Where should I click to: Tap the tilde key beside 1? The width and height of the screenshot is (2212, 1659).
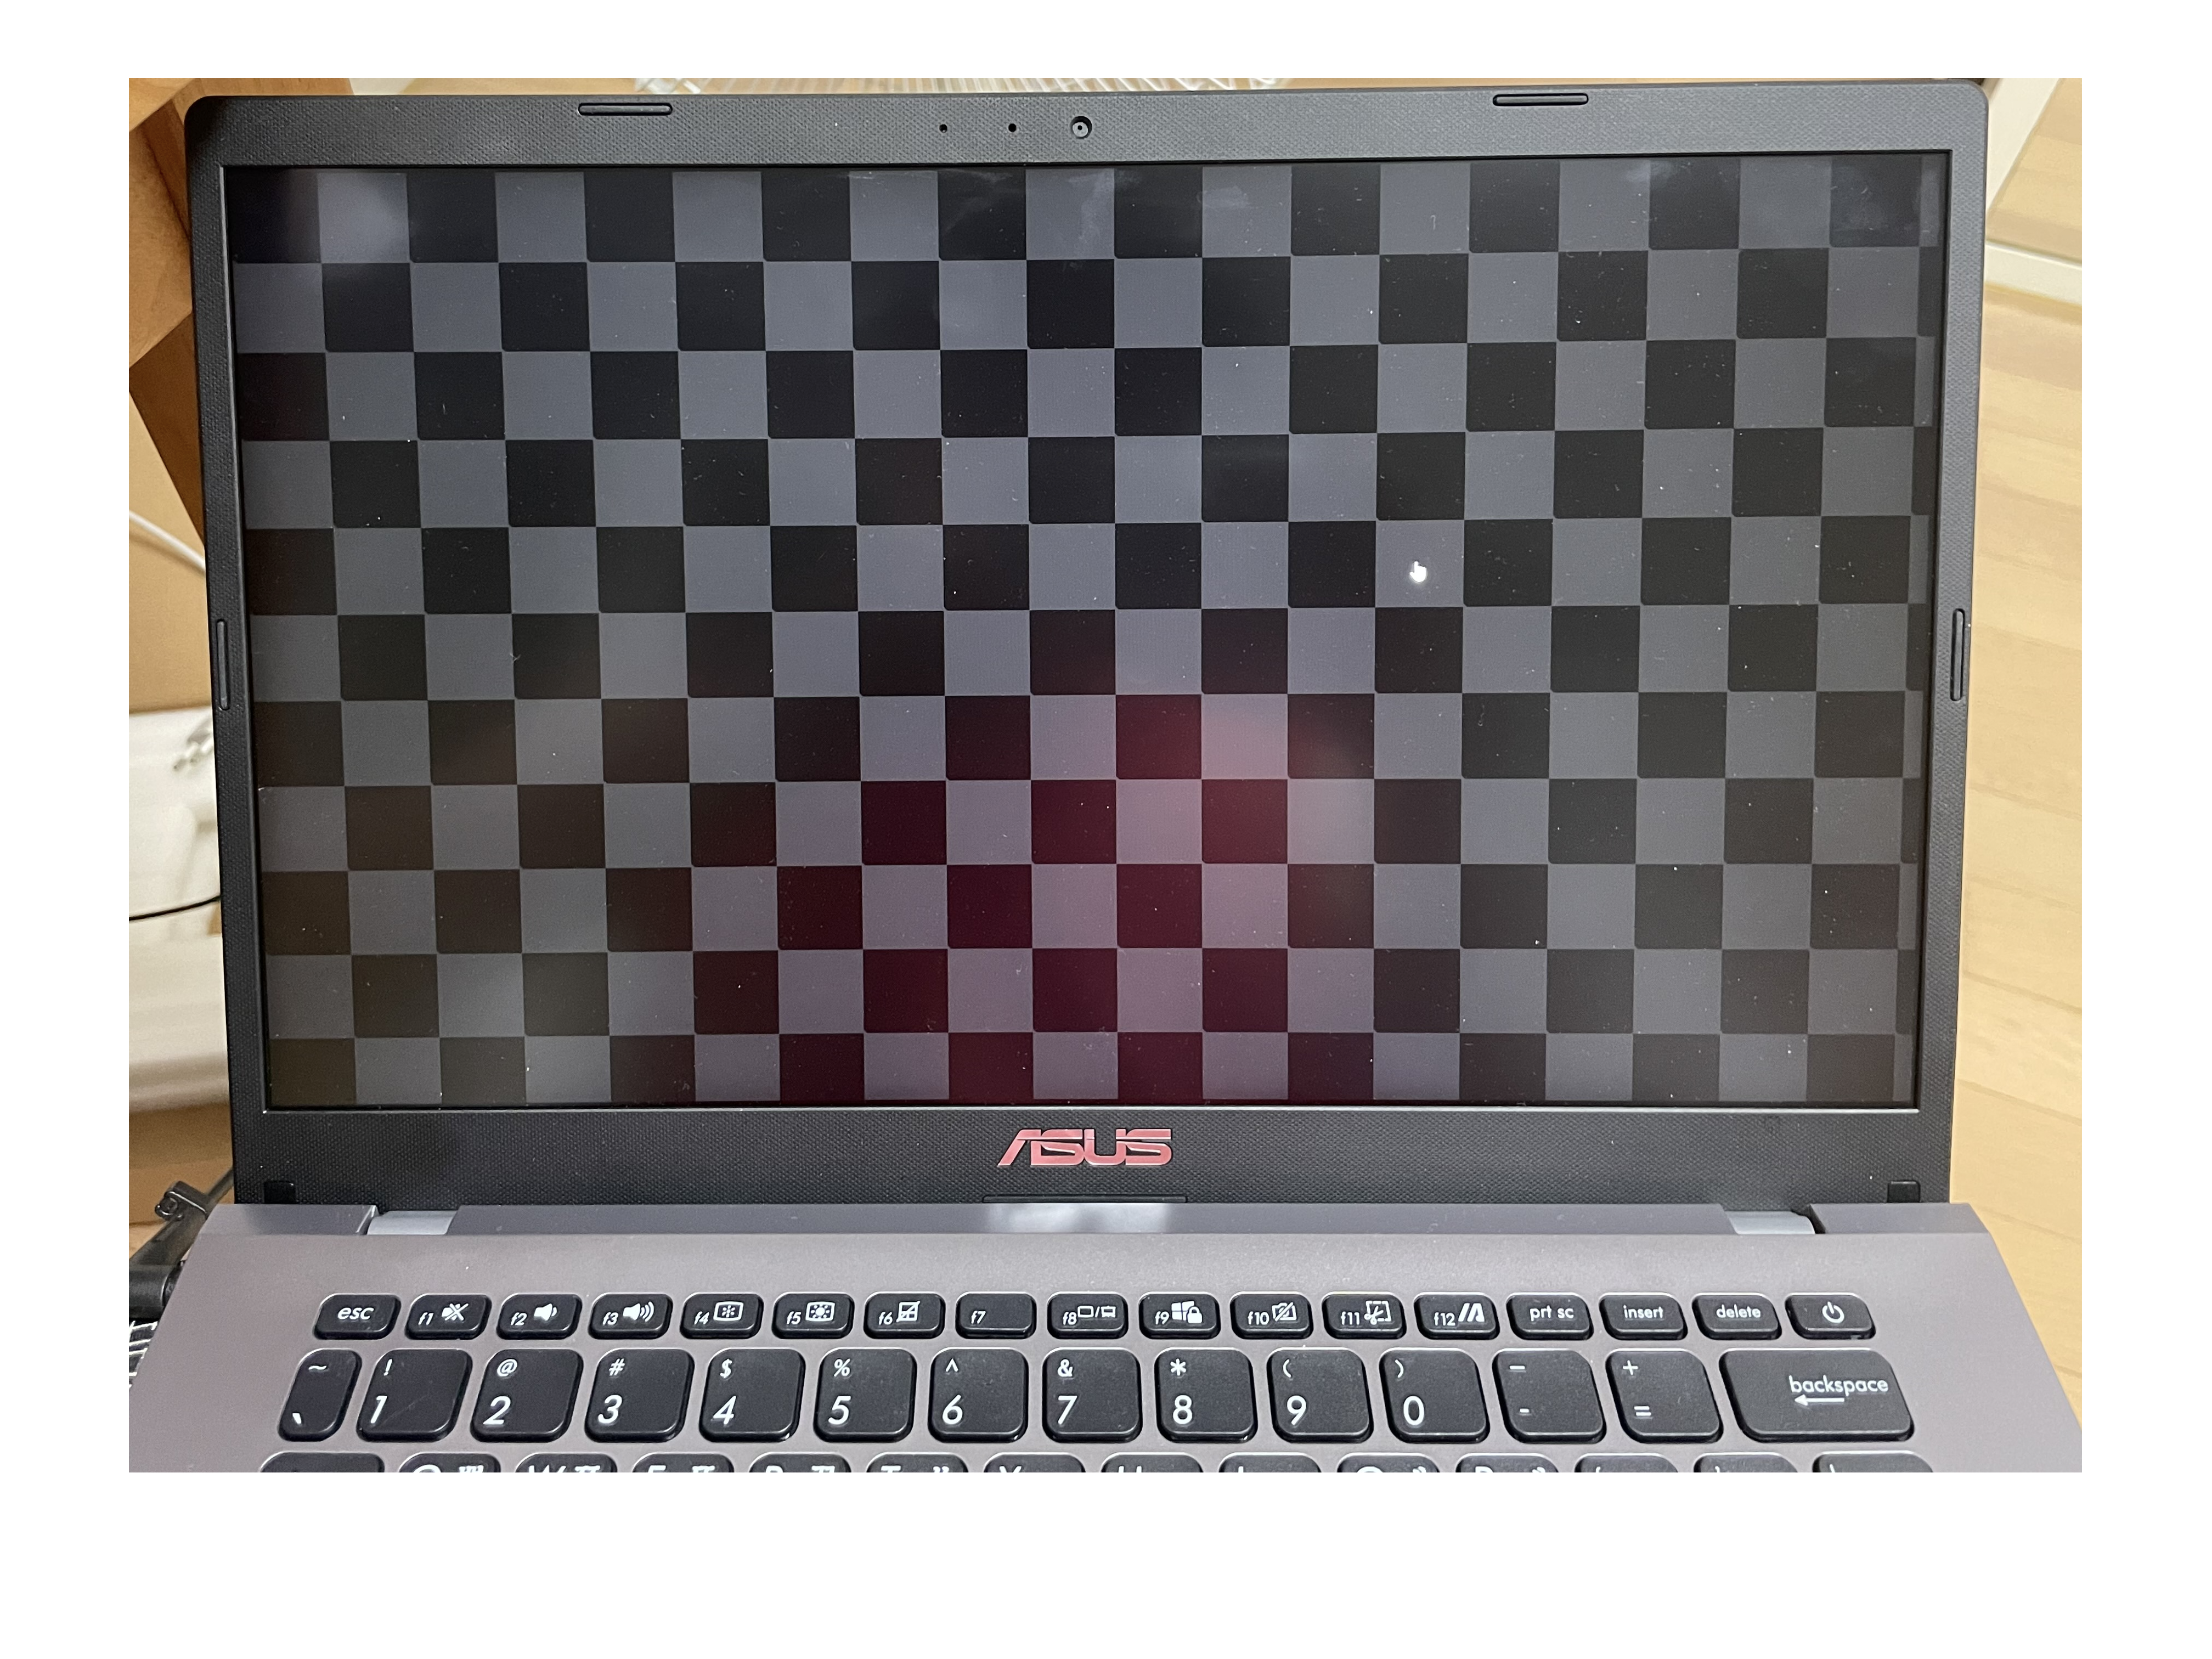coord(318,1394)
